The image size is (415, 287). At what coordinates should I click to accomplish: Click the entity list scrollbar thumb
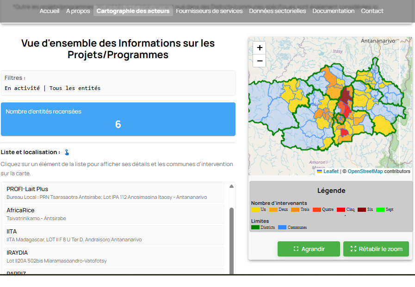click(x=231, y=240)
